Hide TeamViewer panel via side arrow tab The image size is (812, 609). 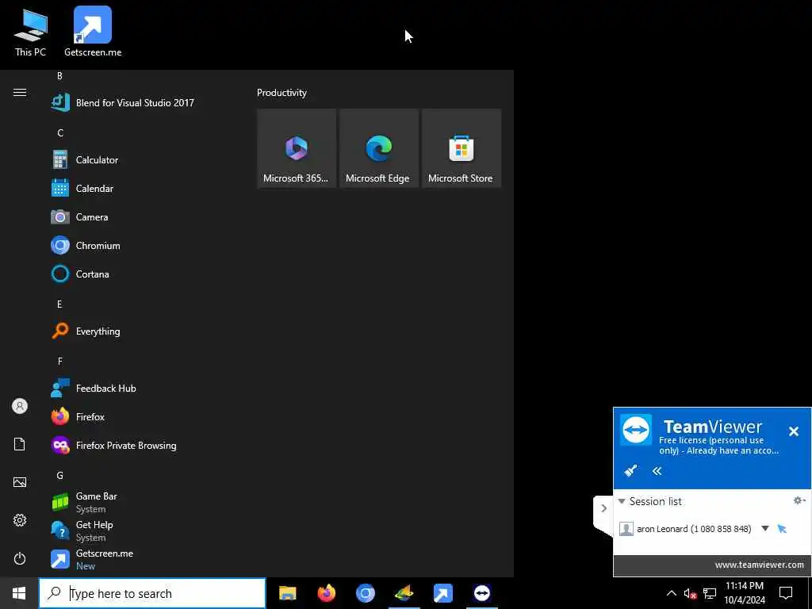click(x=603, y=508)
